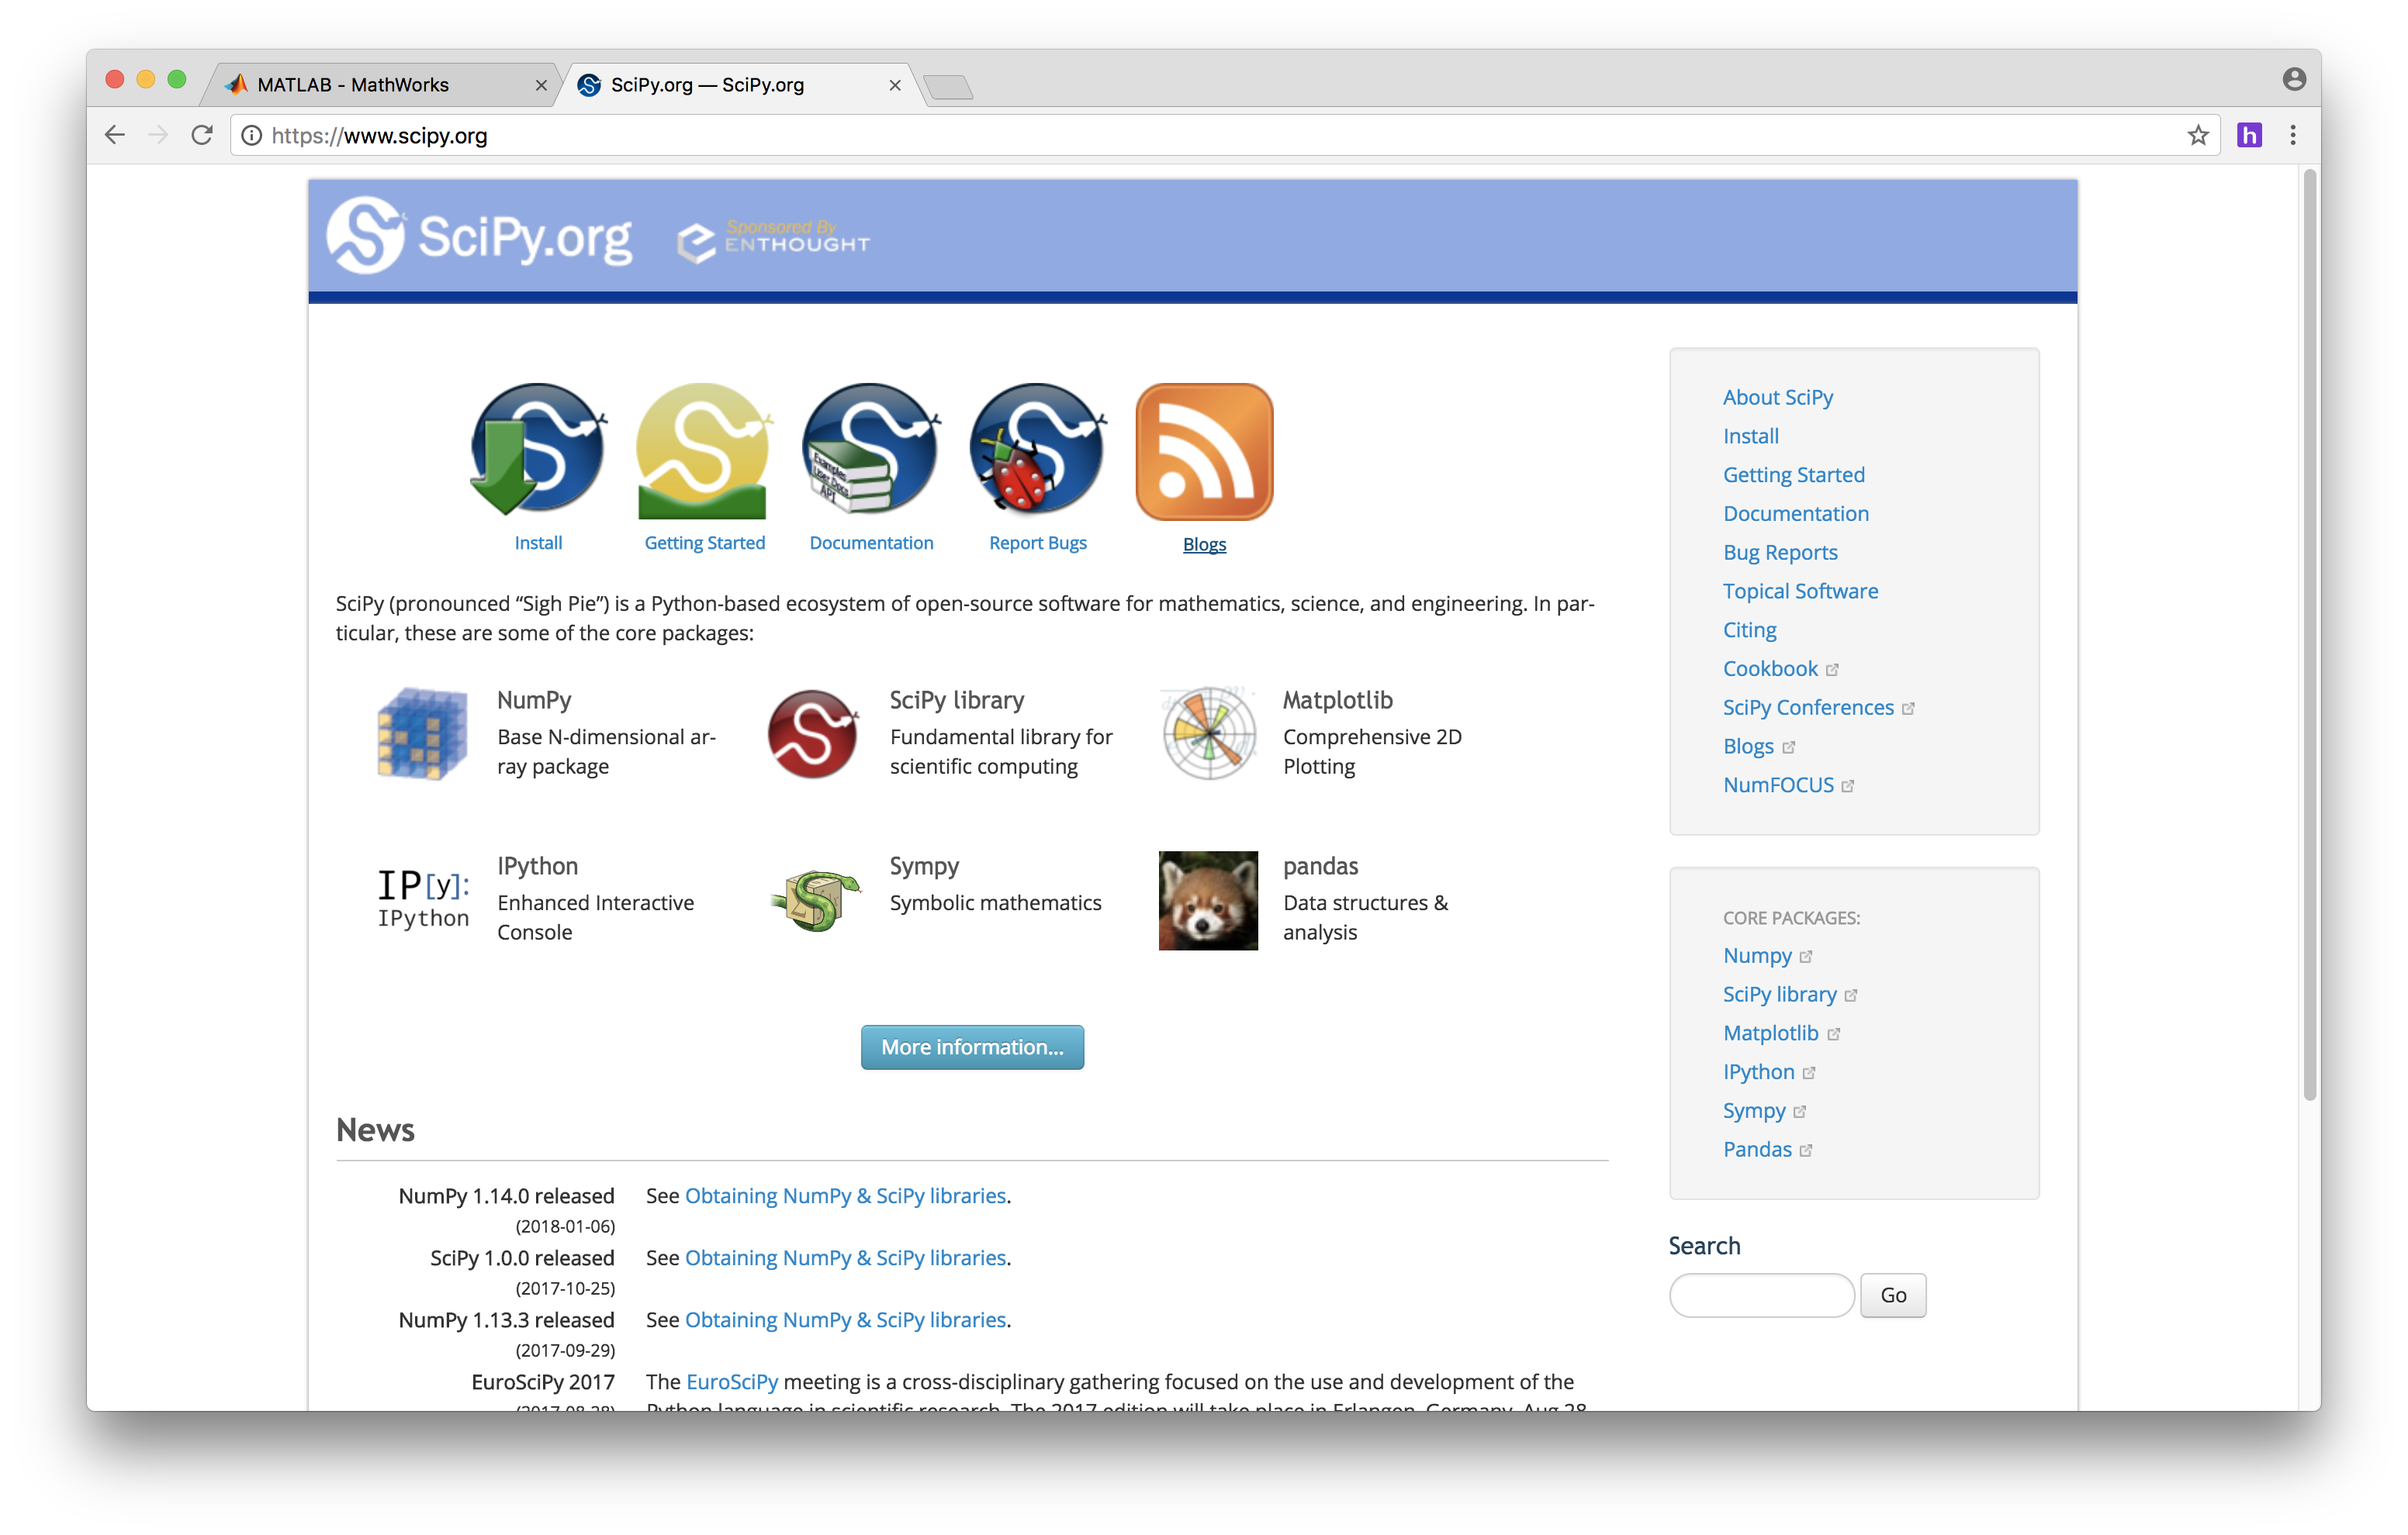Open About SciPy in sidebar

[1778, 397]
